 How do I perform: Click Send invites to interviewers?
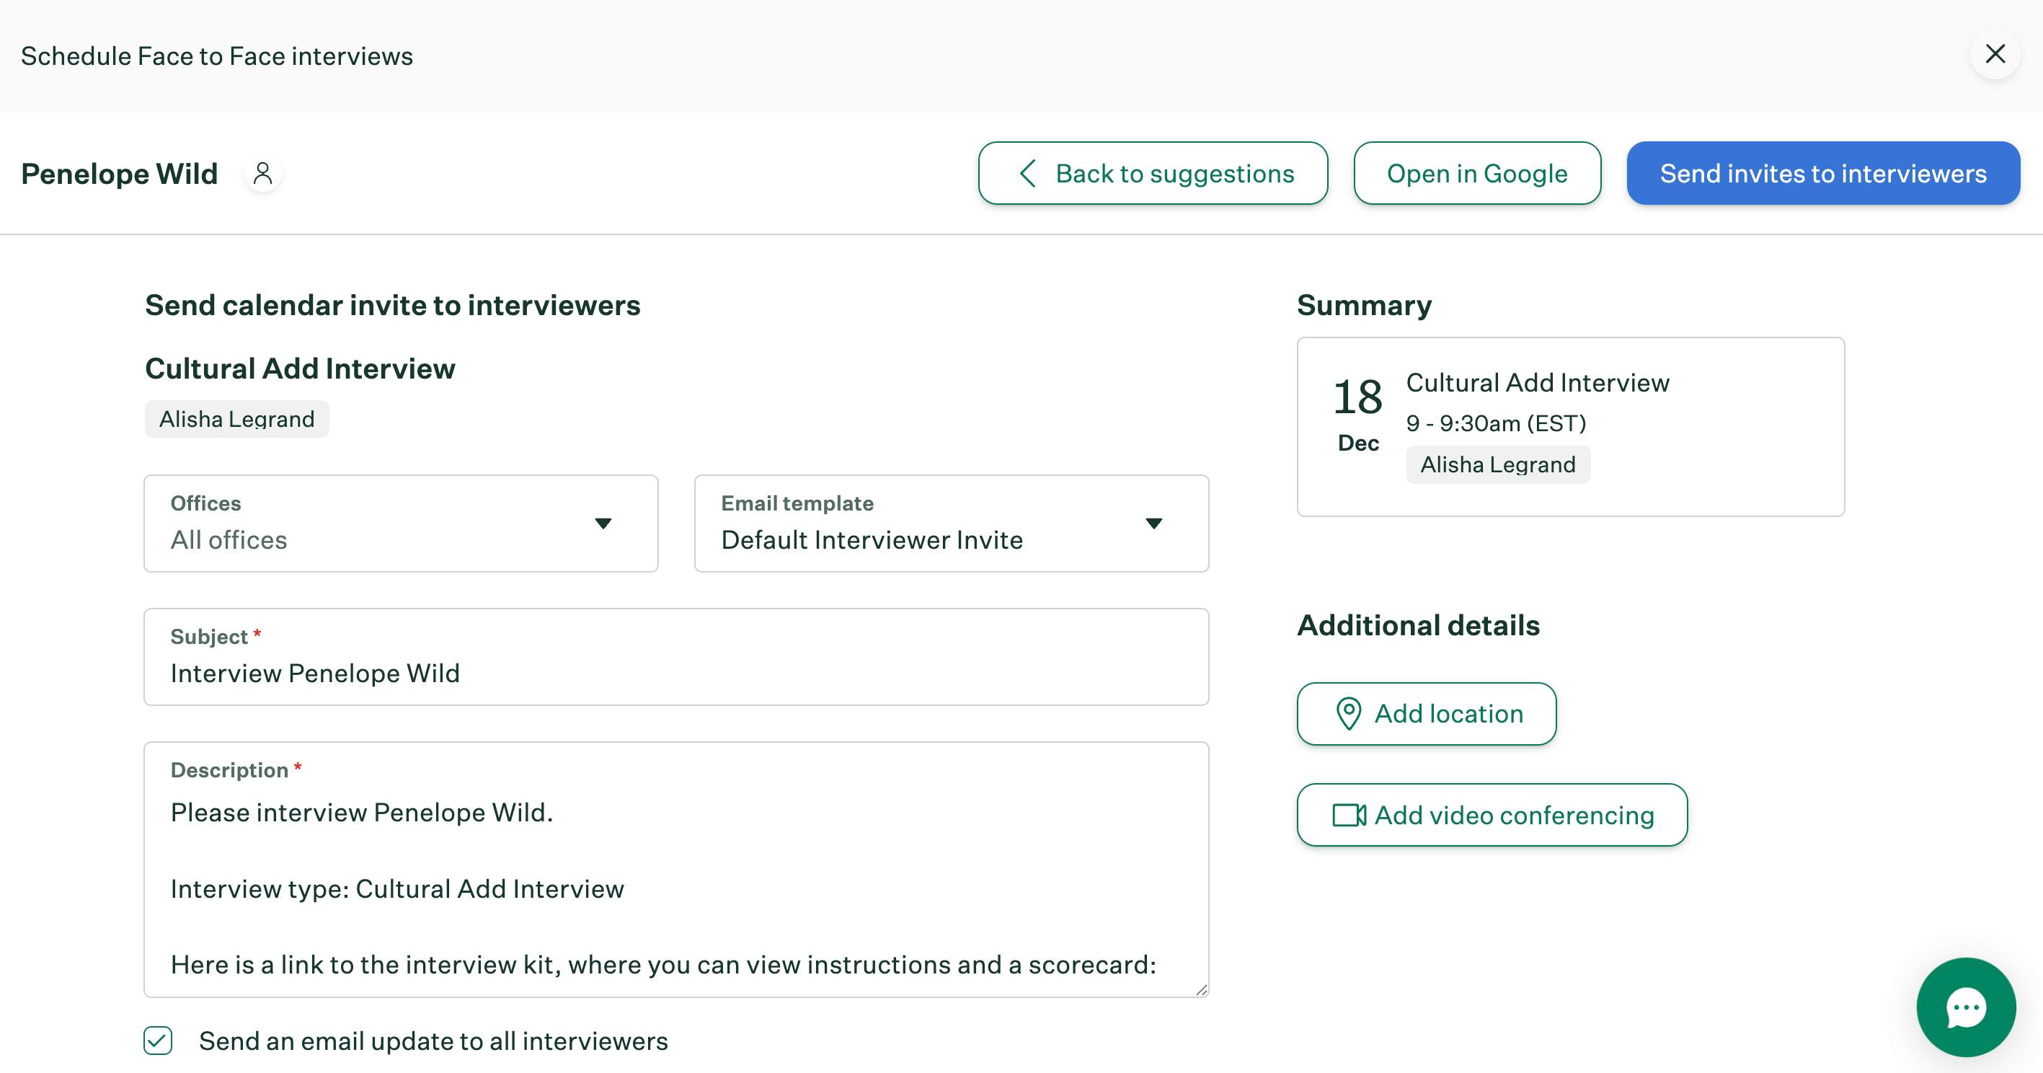1822,173
